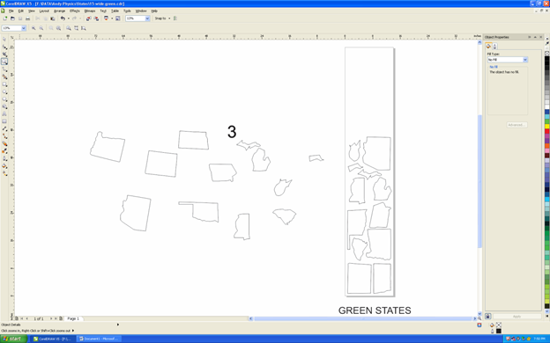Open the Bitmaps menu
Image resolution: width=550 pixels, height=343 pixels.
[x=90, y=11]
